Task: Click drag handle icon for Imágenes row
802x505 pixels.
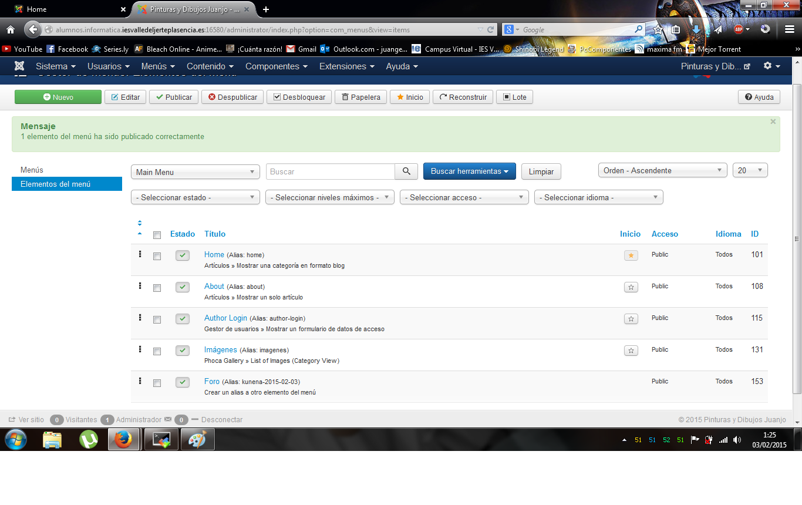Action: click(x=140, y=349)
